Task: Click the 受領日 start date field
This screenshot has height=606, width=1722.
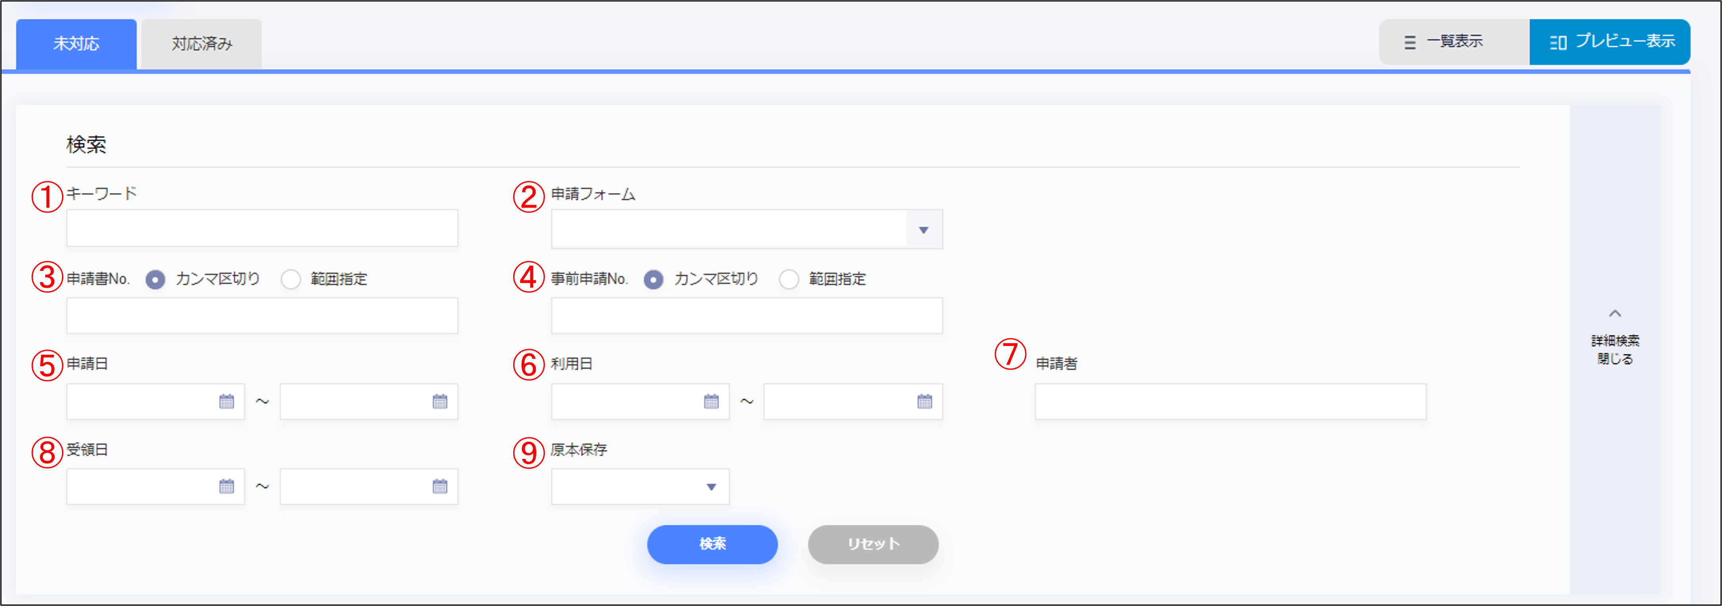Action: point(155,486)
